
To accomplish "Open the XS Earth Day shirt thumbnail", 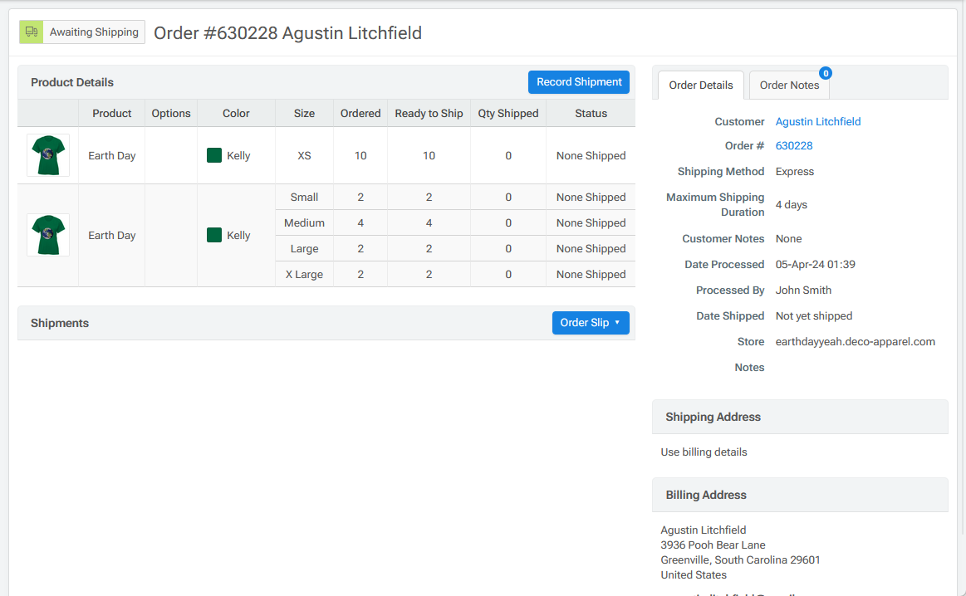I will click(48, 155).
